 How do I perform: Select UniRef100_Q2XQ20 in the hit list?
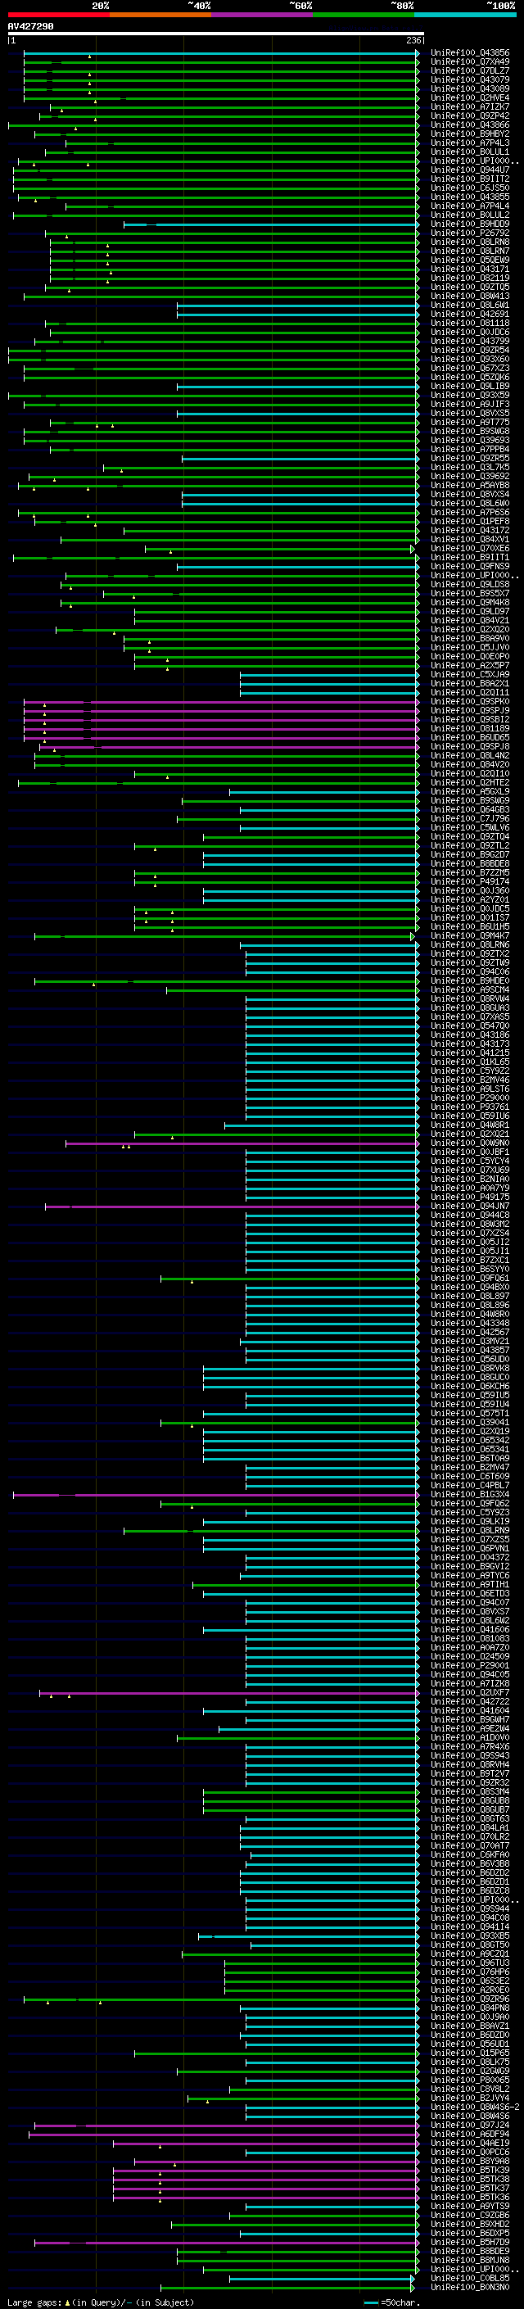(x=469, y=630)
